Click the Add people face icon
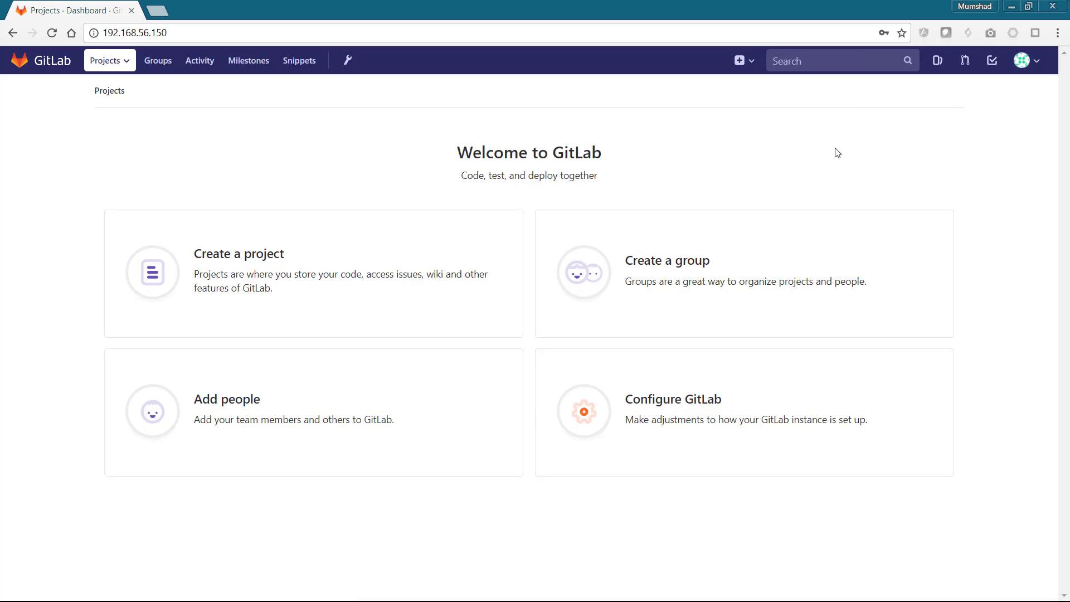 pos(153,412)
